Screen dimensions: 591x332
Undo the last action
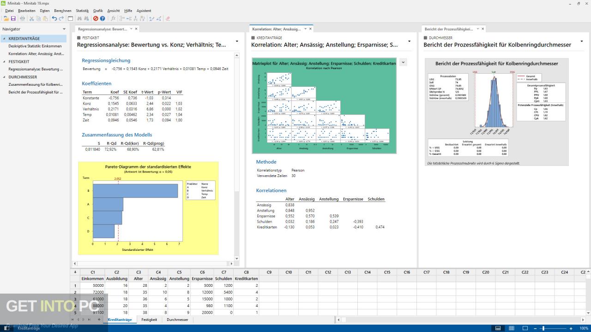coord(54,18)
